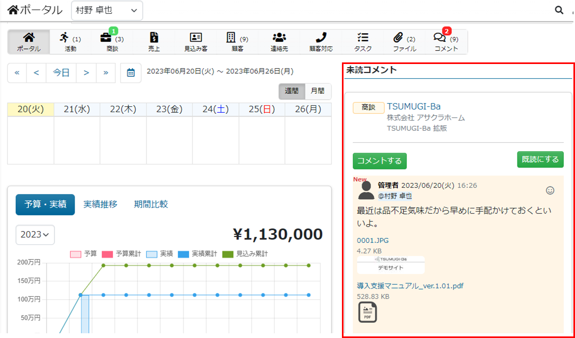Open the 商談 briefcase tab

point(112,42)
